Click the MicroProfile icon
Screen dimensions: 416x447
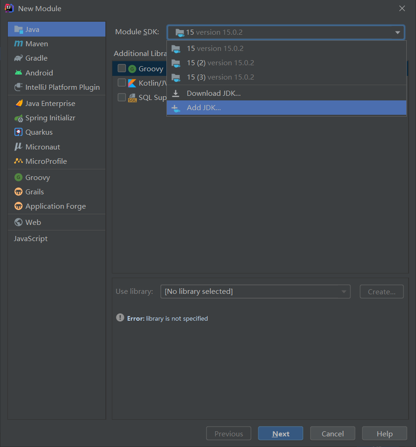[x=18, y=161]
